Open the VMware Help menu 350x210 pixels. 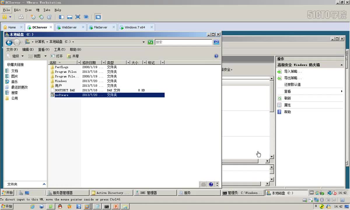[x=58, y=10]
